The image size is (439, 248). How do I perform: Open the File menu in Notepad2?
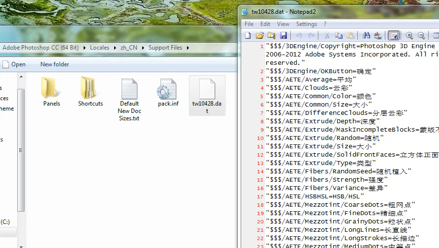249,24
